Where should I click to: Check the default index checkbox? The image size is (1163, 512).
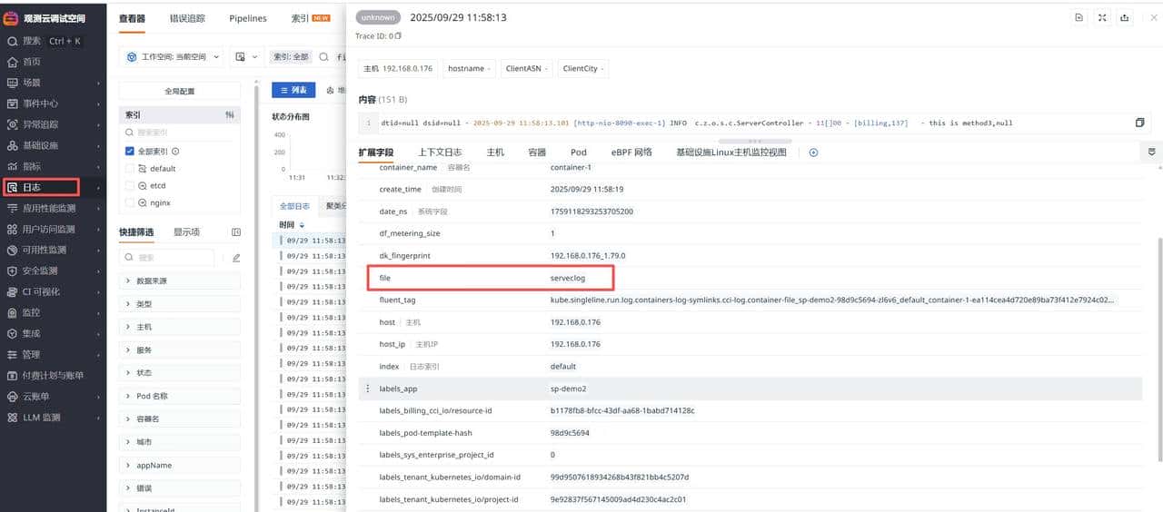[130, 169]
